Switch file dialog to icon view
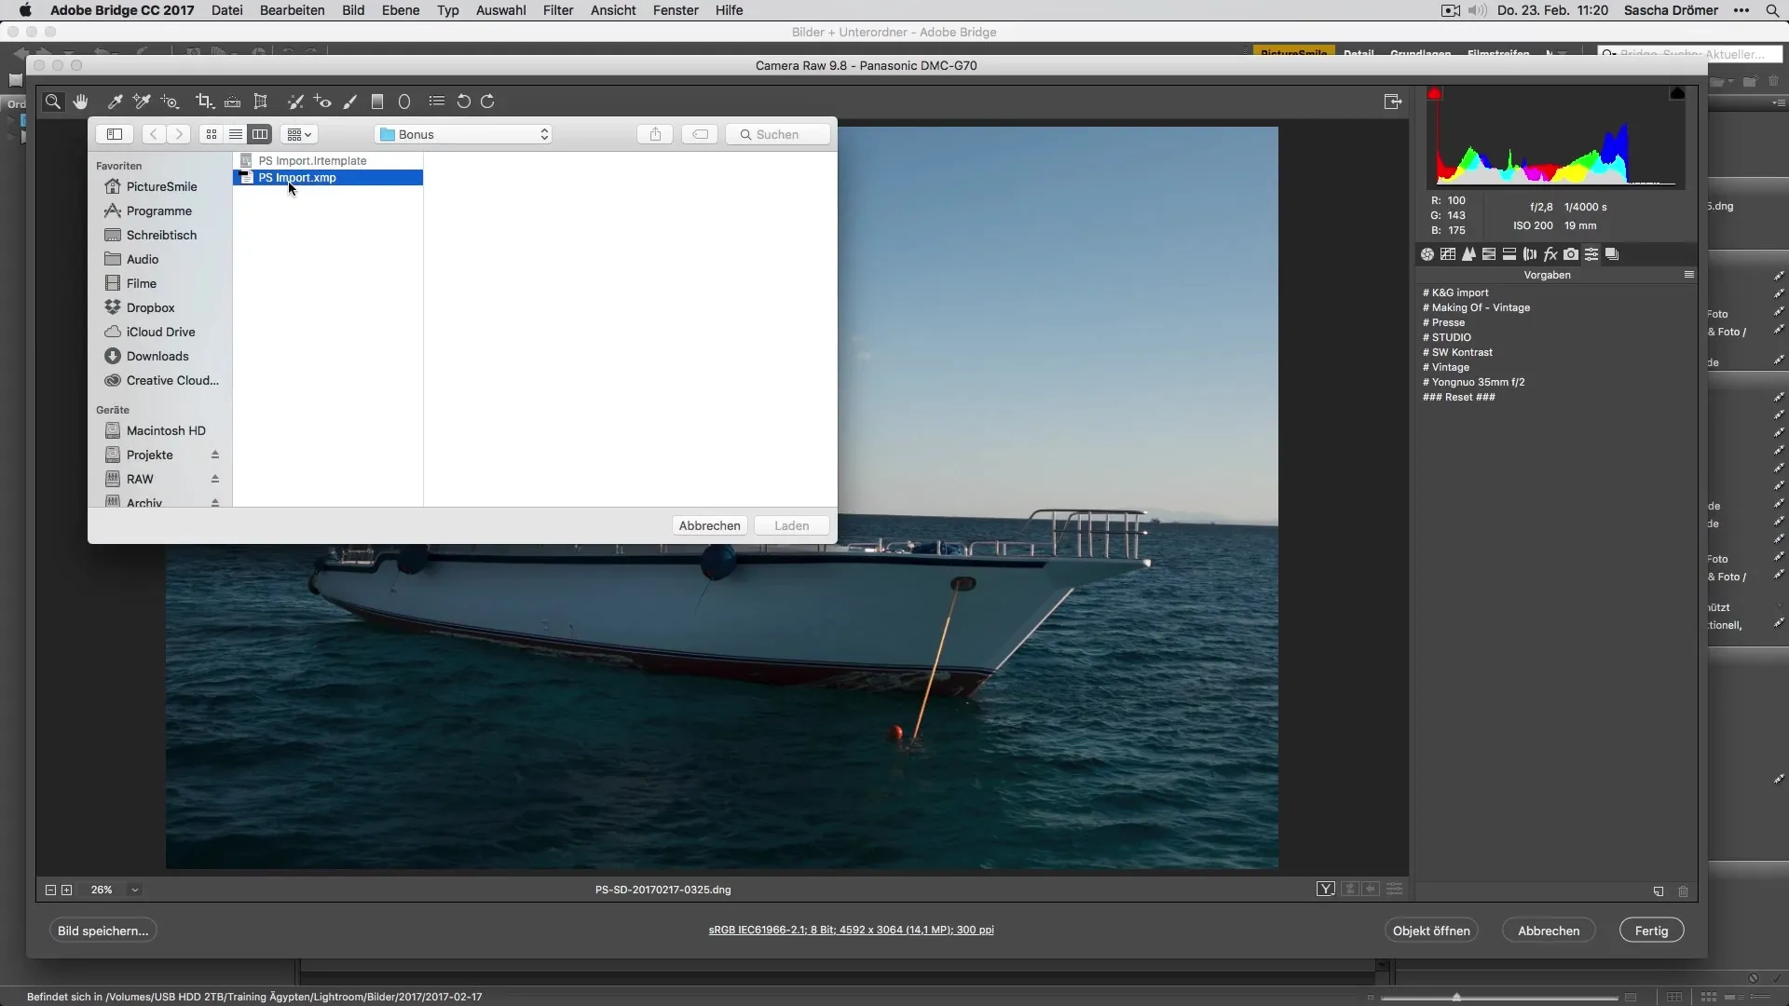 (x=212, y=134)
